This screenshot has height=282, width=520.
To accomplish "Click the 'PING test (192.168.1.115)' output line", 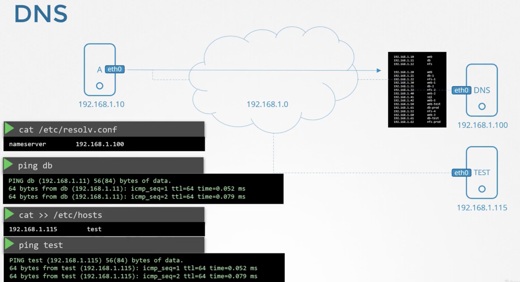I will (96, 260).
